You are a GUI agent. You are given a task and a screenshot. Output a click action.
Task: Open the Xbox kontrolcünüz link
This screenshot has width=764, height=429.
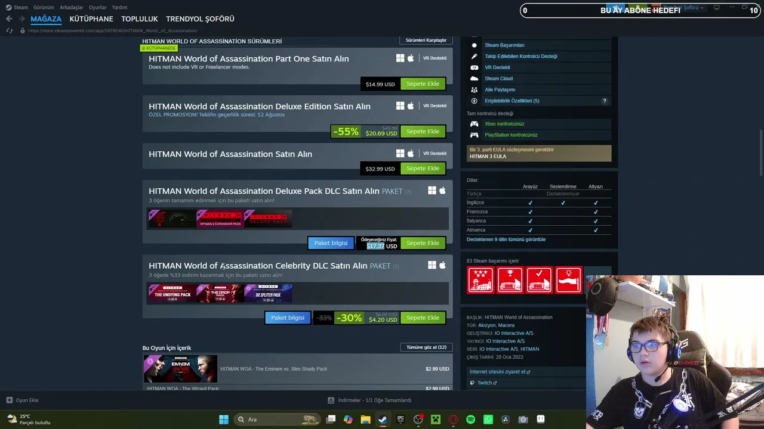[x=504, y=124]
